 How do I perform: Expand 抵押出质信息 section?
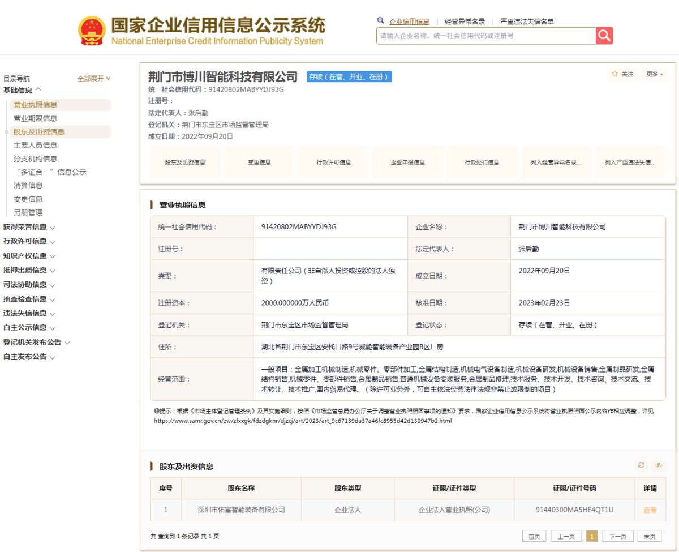click(29, 270)
